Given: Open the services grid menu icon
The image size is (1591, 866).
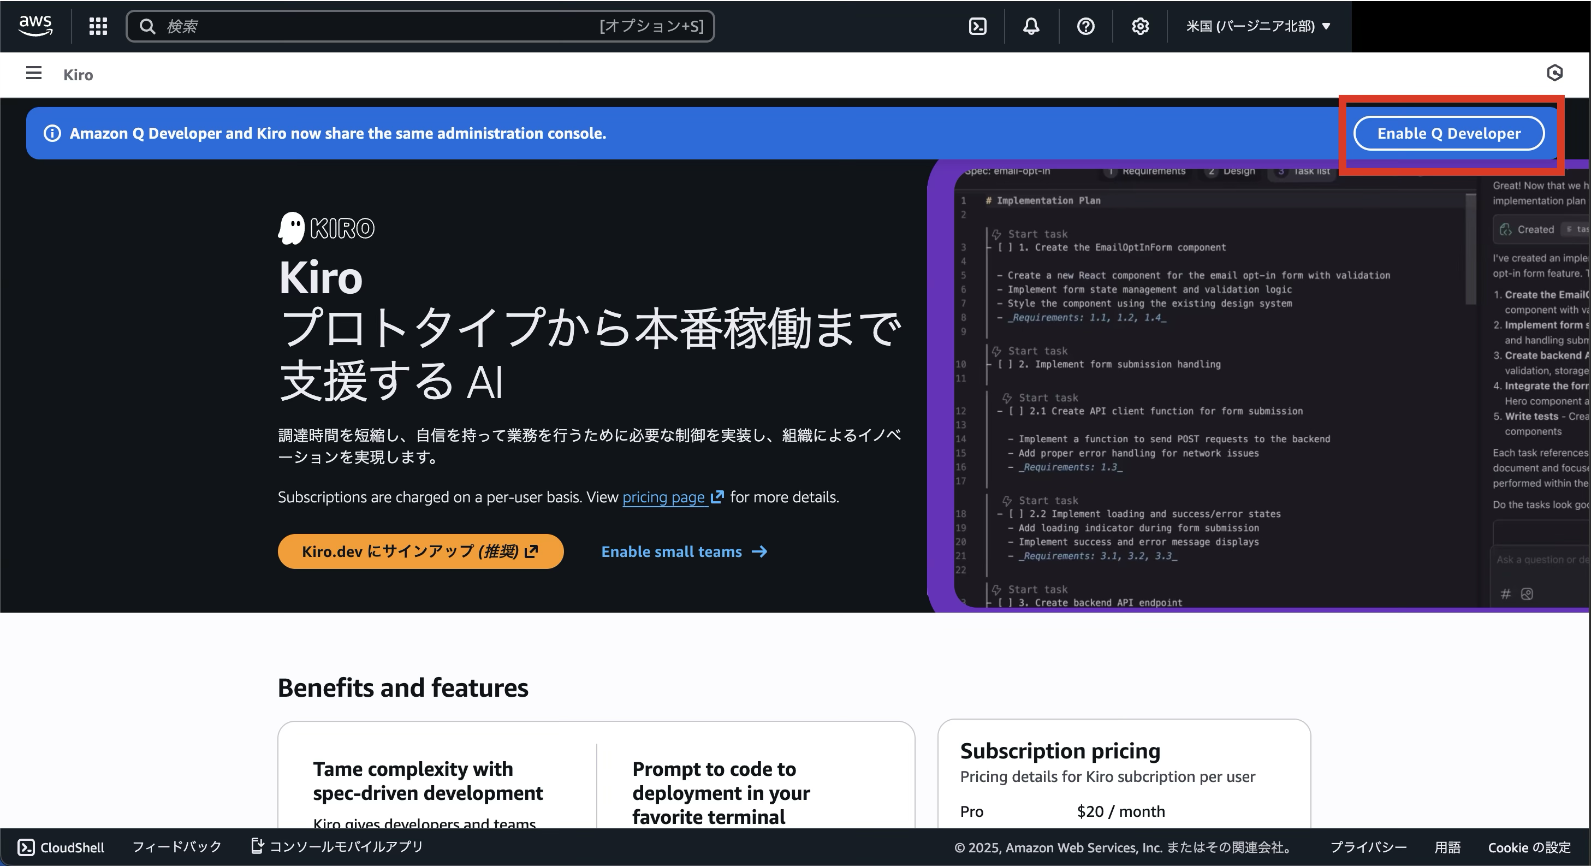Looking at the screenshot, I should coord(98,26).
